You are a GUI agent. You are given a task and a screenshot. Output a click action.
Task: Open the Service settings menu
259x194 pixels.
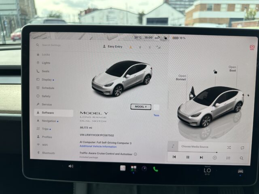pyautogui.click(x=44, y=104)
